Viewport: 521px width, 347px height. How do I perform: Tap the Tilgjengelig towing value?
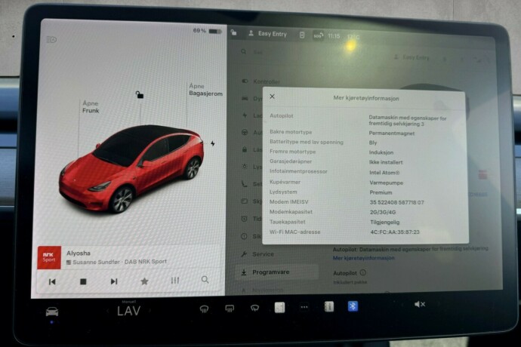point(385,222)
